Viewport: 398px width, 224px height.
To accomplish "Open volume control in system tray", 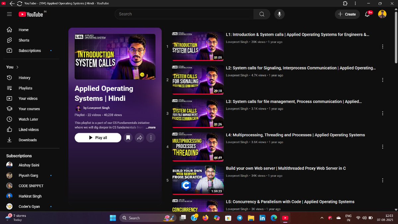I will [365, 218].
